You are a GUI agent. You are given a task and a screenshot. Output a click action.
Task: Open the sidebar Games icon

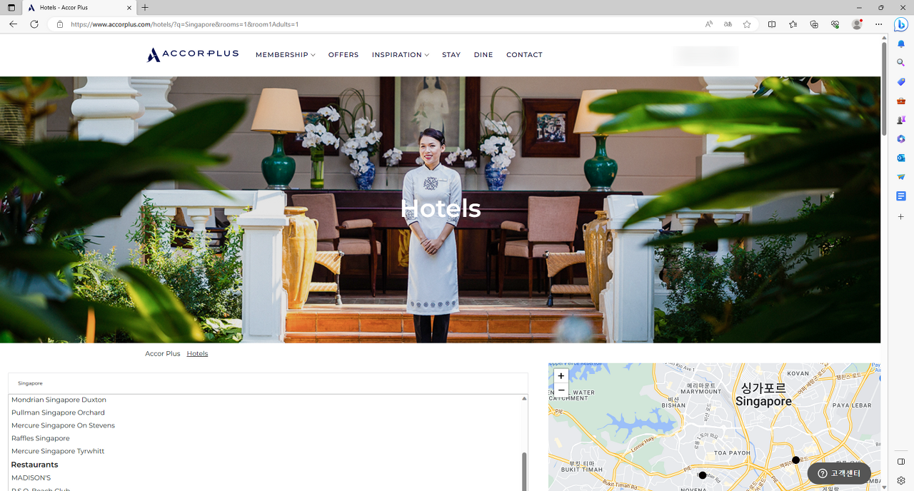point(901,120)
